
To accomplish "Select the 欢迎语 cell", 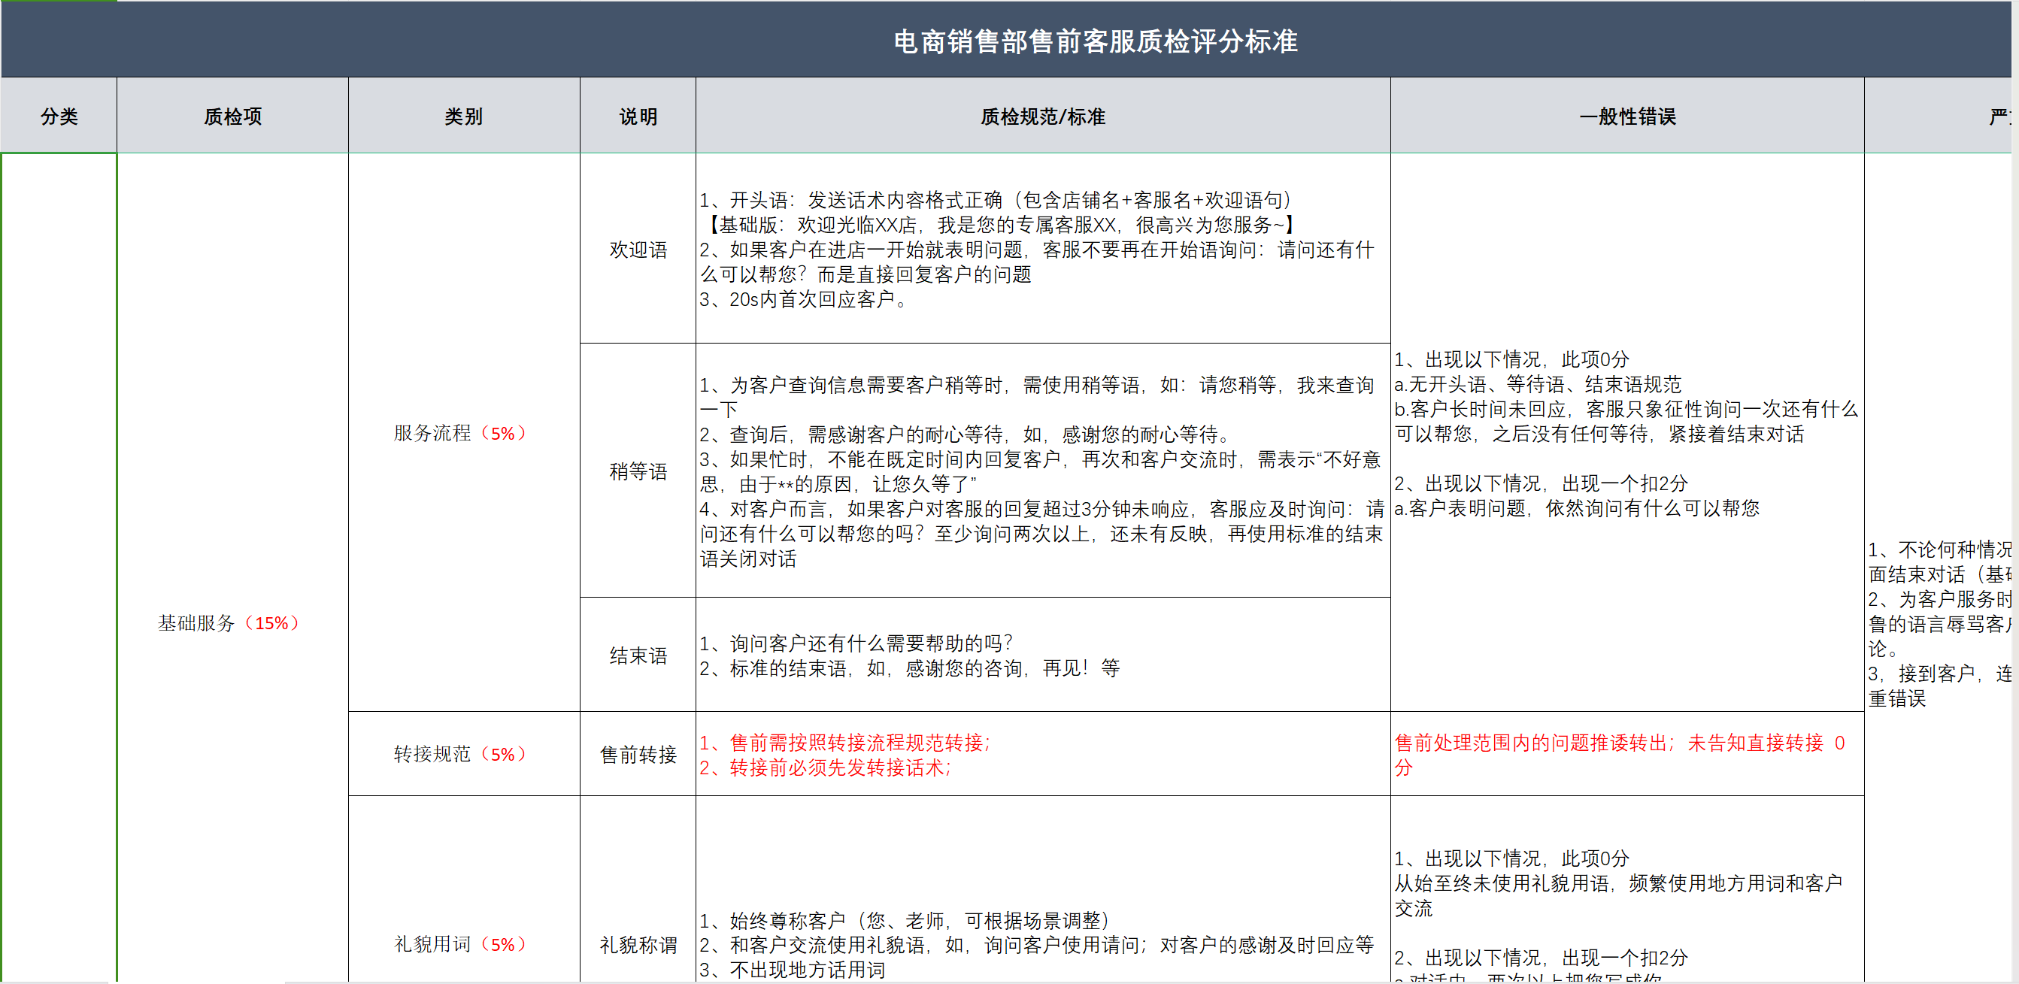I will 638,248.
